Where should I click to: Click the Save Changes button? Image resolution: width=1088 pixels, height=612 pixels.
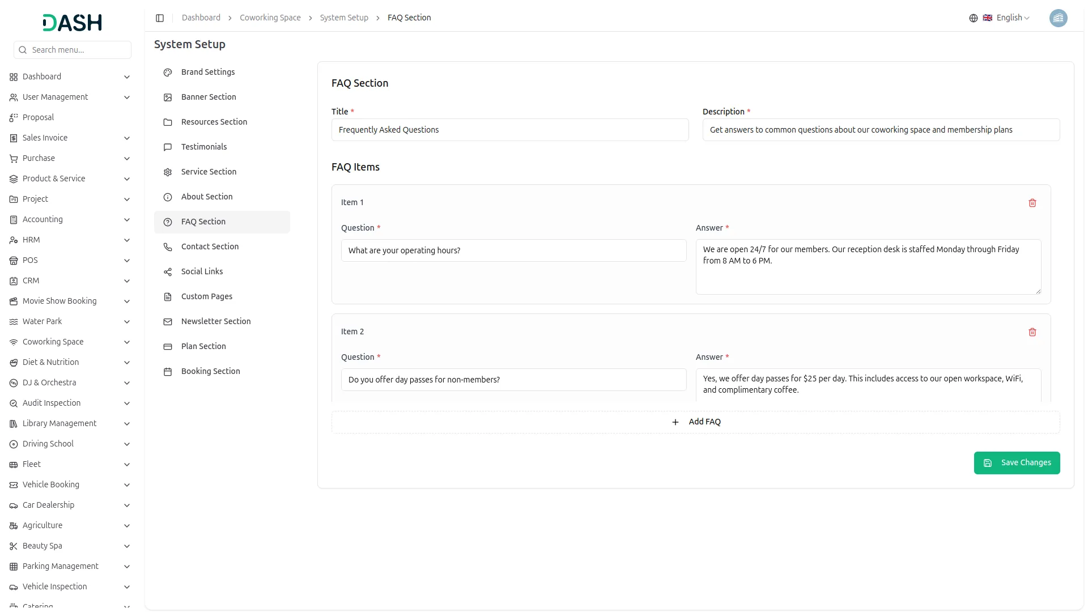[x=1017, y=463]
